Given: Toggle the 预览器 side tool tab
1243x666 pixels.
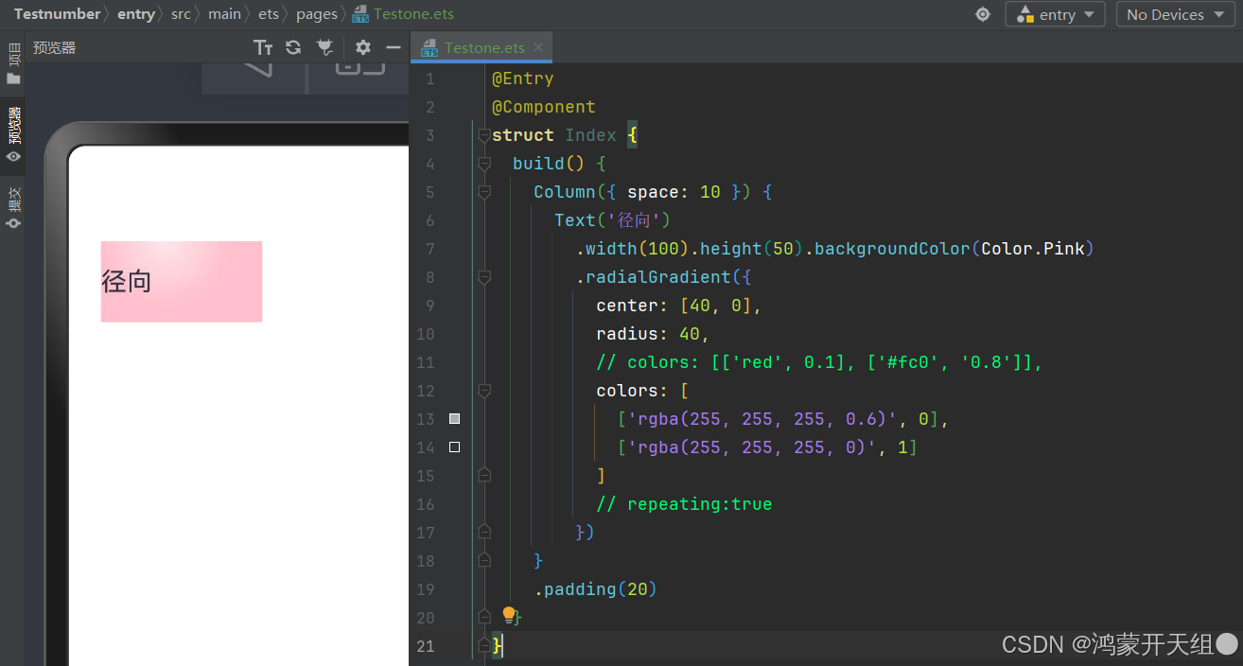Looking at the screenshot, I should click(13, 134).
